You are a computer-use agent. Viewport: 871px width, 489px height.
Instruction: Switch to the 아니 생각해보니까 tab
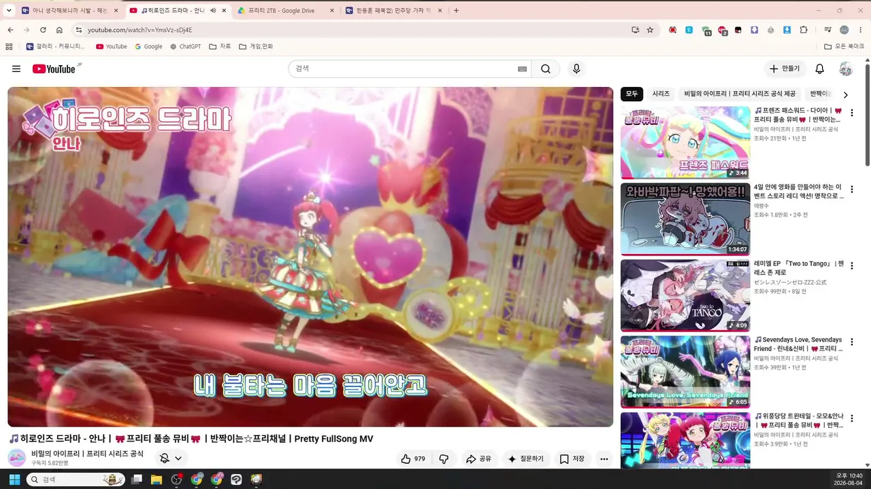point(69,10)
